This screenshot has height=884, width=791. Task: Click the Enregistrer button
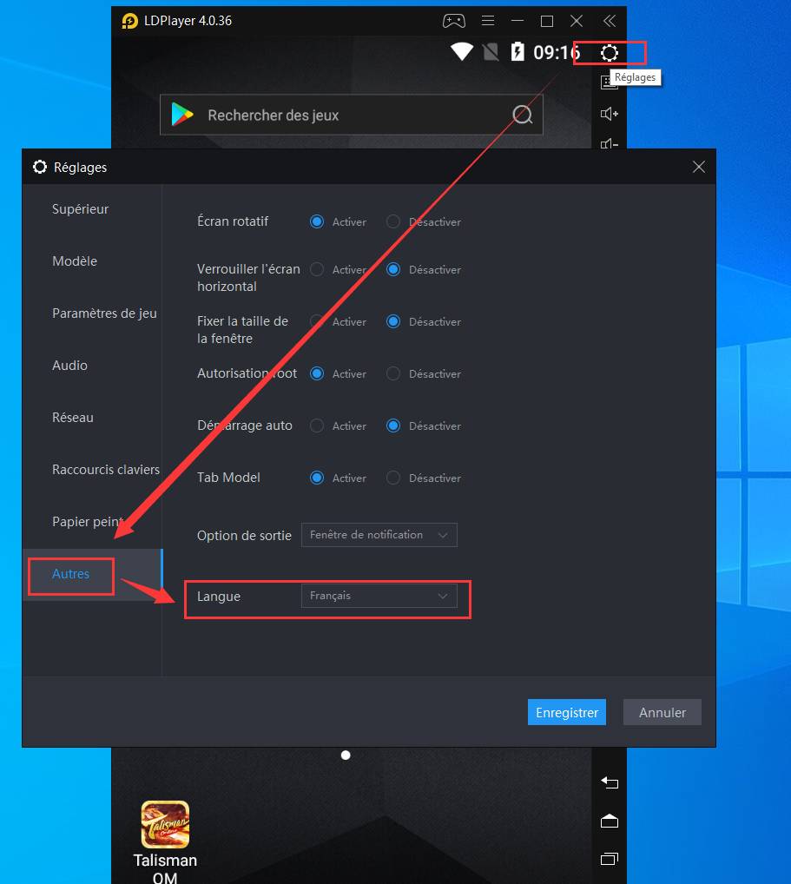pyautogui.click(x=567, y=712)
